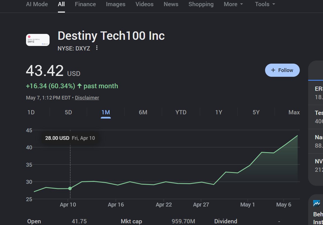Select the 5Y chart range
The height and width of the screenshot is (225, 323).
pos(256,112)
